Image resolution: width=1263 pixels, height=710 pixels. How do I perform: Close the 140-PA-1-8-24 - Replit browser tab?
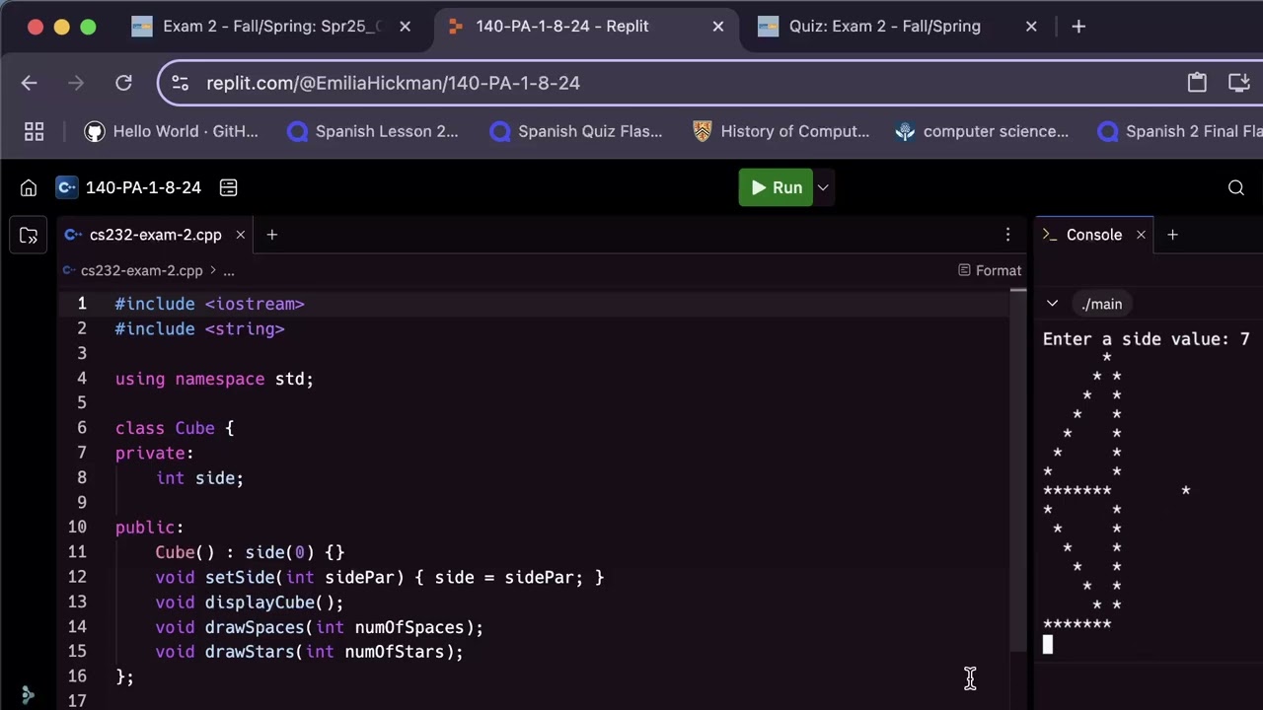(x=718, y=27)
